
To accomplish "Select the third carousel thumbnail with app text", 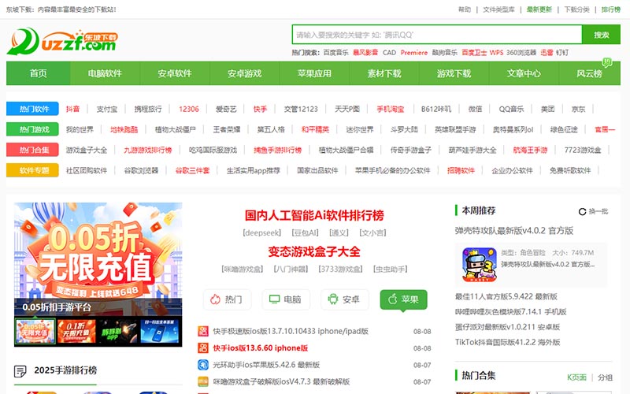I will point(119,331).
